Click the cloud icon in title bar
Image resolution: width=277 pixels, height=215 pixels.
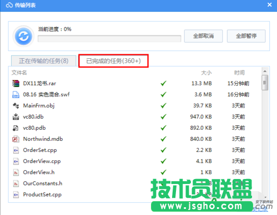click(9, 5)
